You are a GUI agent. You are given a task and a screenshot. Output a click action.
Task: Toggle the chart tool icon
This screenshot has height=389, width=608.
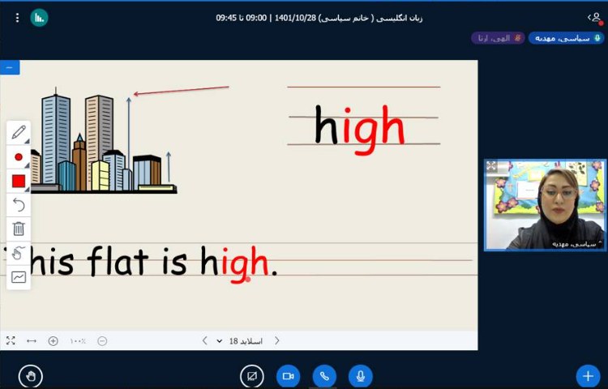[x=19, y=277]
